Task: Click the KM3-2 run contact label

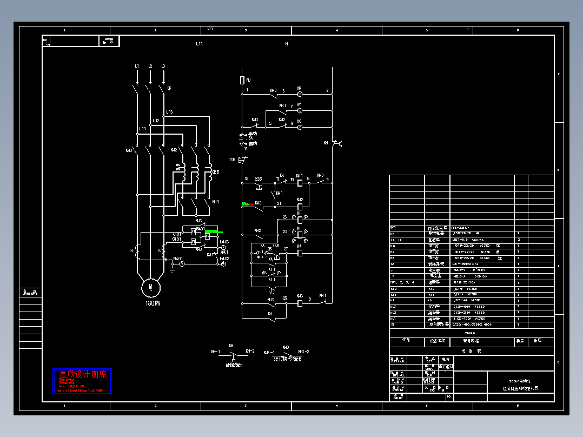Action: (303, 352)
